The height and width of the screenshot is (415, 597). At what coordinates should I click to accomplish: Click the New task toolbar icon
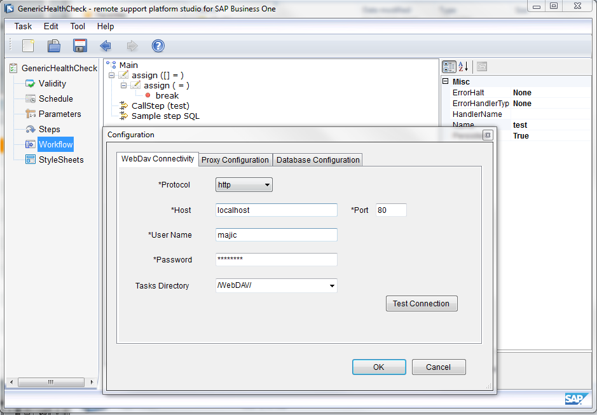coord(28,46)
